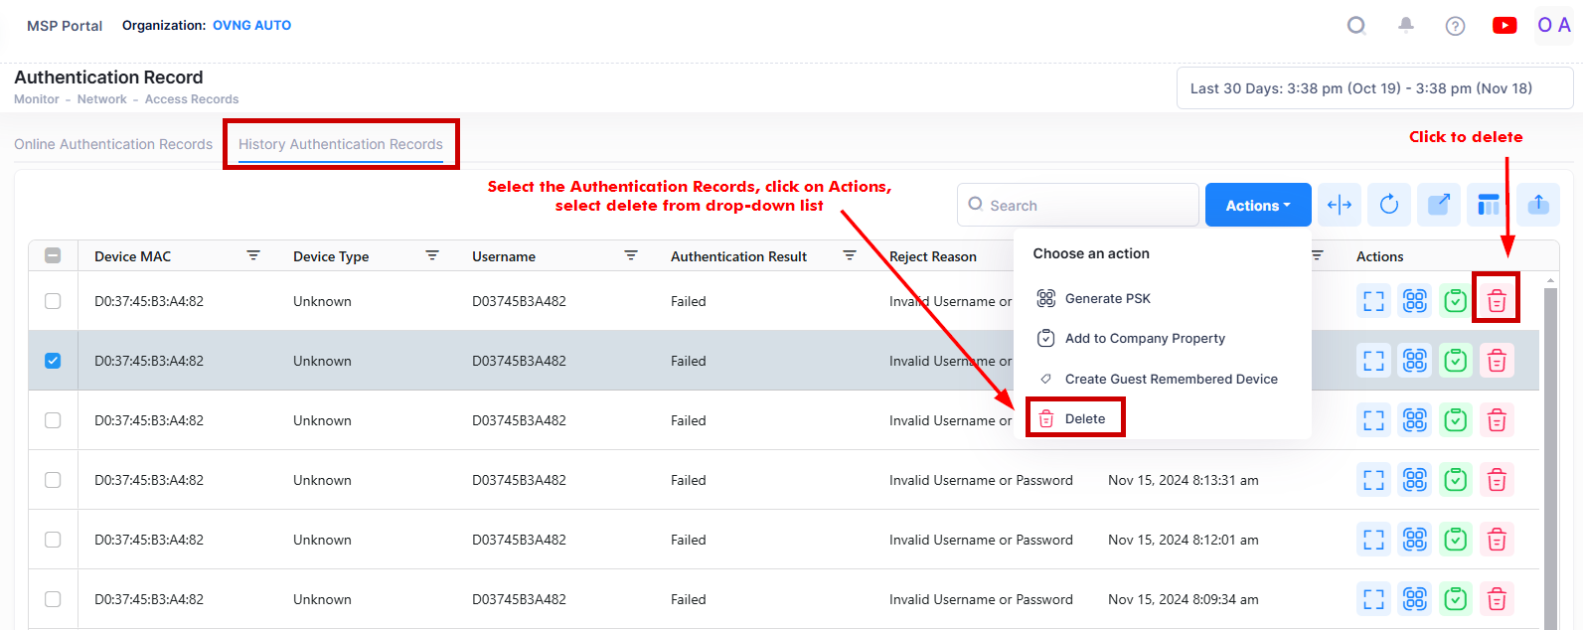Select Delete from the action menu
The height and width of the screenshot is (630, 1583).
(x=1084, y=418)
